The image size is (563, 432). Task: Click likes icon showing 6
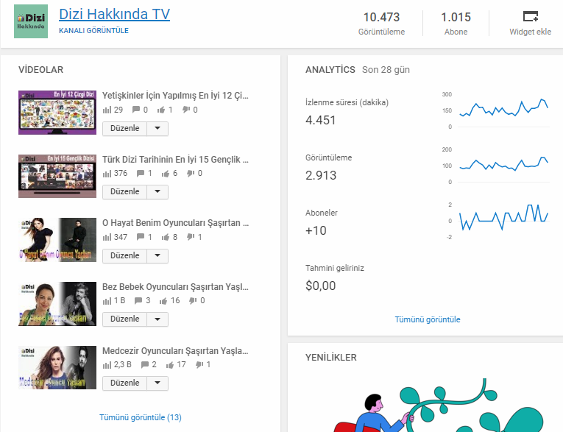[166, 174]
